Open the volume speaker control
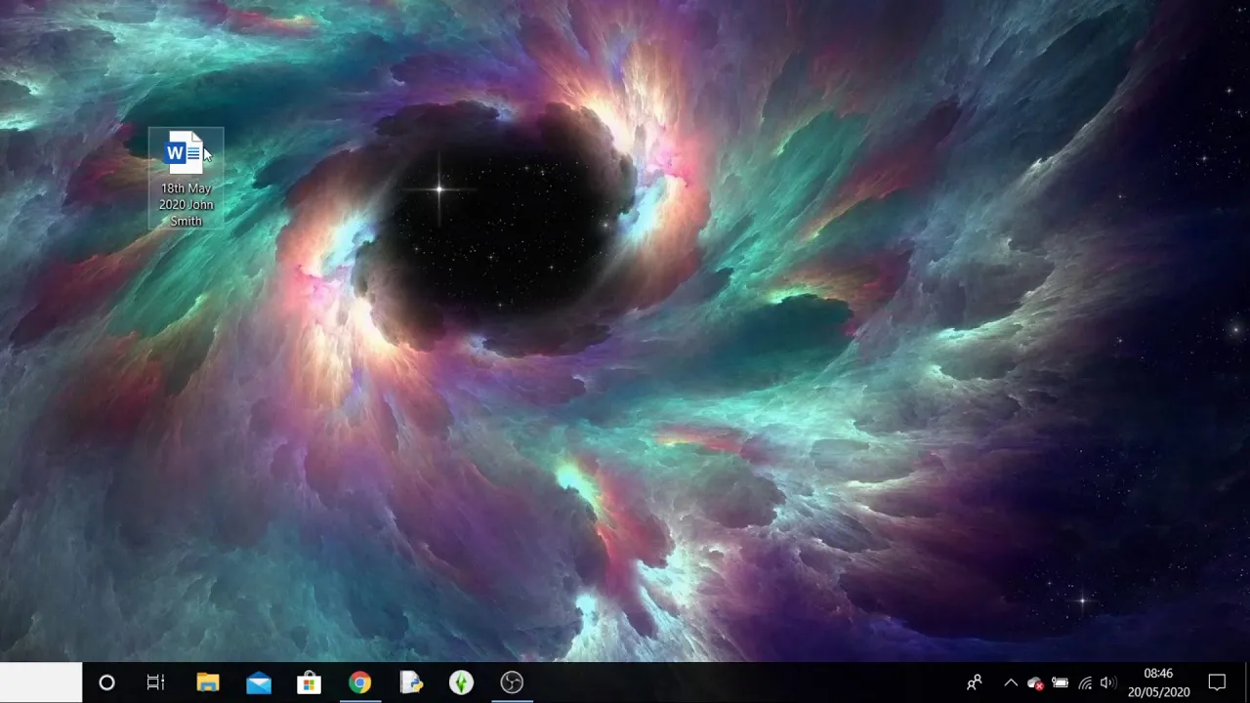Screen dimensions: 1250x703 click(x=1107, y=682)
